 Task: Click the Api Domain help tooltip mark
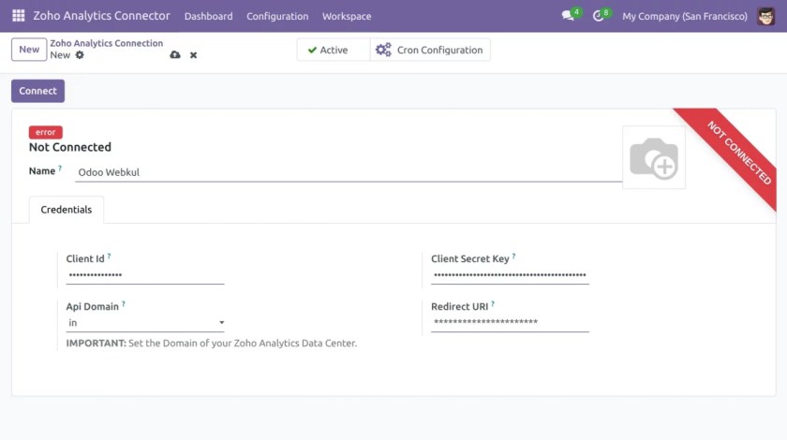(x=124, y=303)
